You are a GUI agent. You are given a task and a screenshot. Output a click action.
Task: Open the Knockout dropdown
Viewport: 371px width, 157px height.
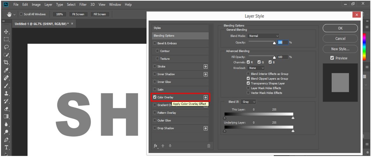256,68
